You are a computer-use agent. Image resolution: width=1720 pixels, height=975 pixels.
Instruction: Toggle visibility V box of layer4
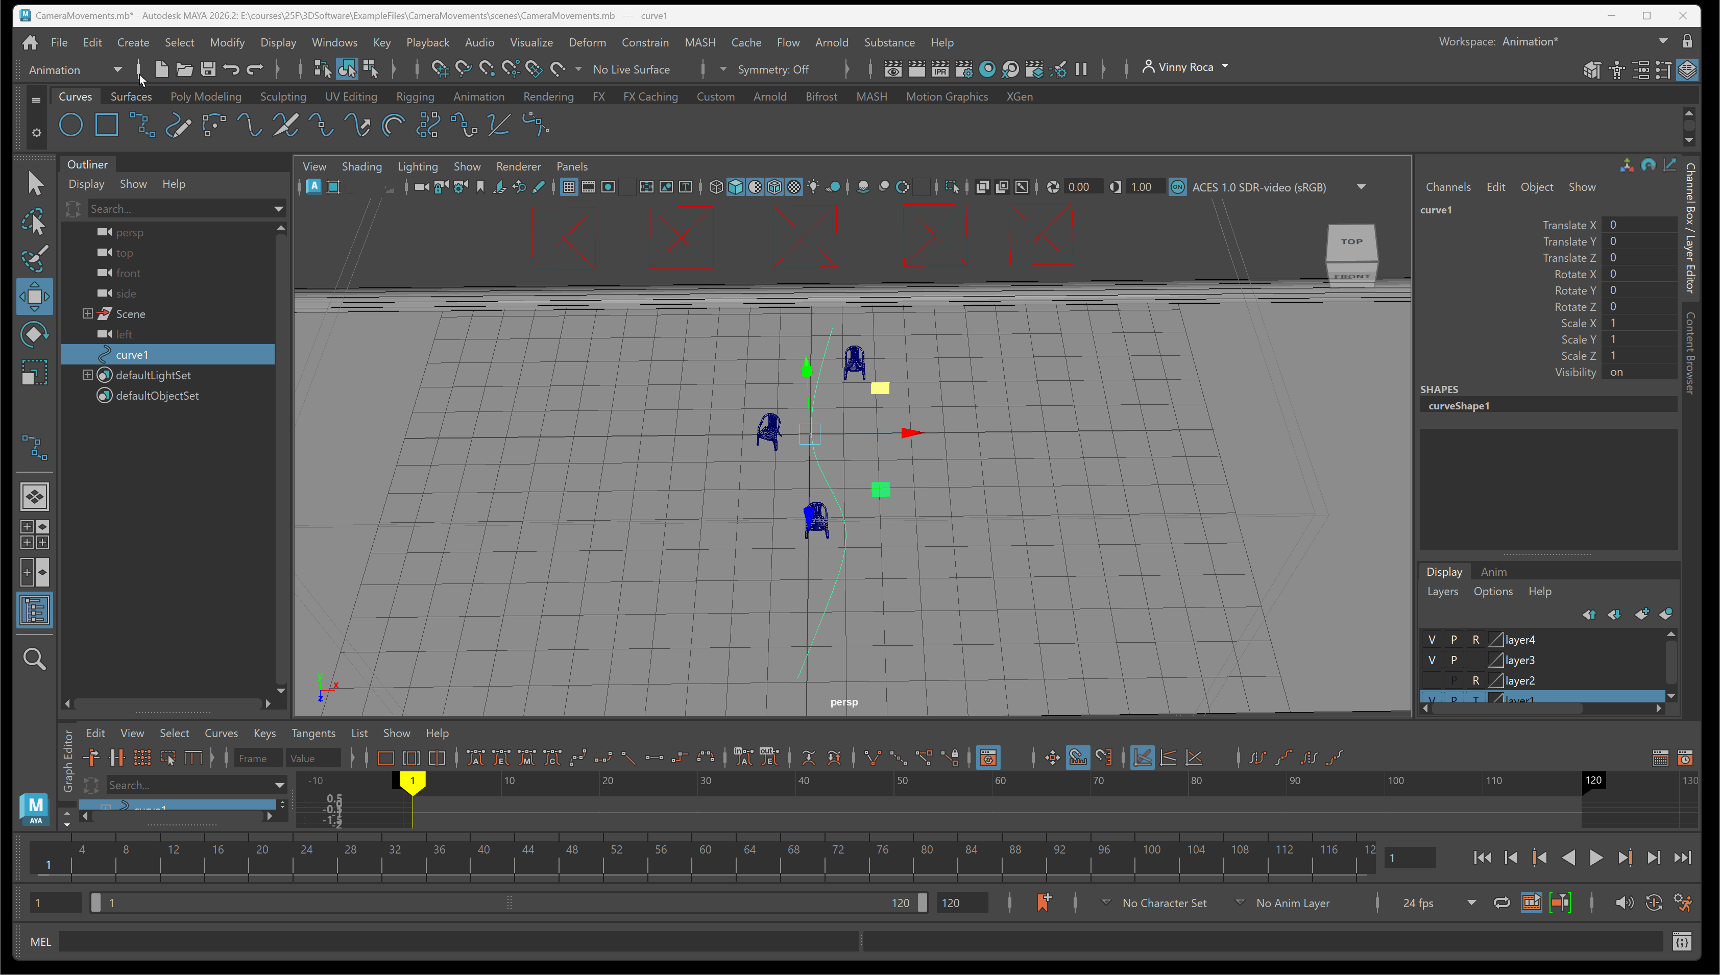1432,640
